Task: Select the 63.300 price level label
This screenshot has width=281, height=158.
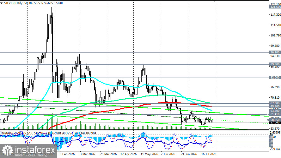Action: coord(275,111)
